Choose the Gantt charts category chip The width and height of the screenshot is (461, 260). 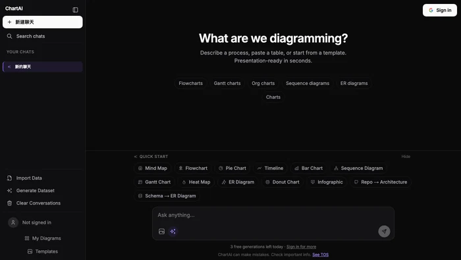click(x=227, y=83)
